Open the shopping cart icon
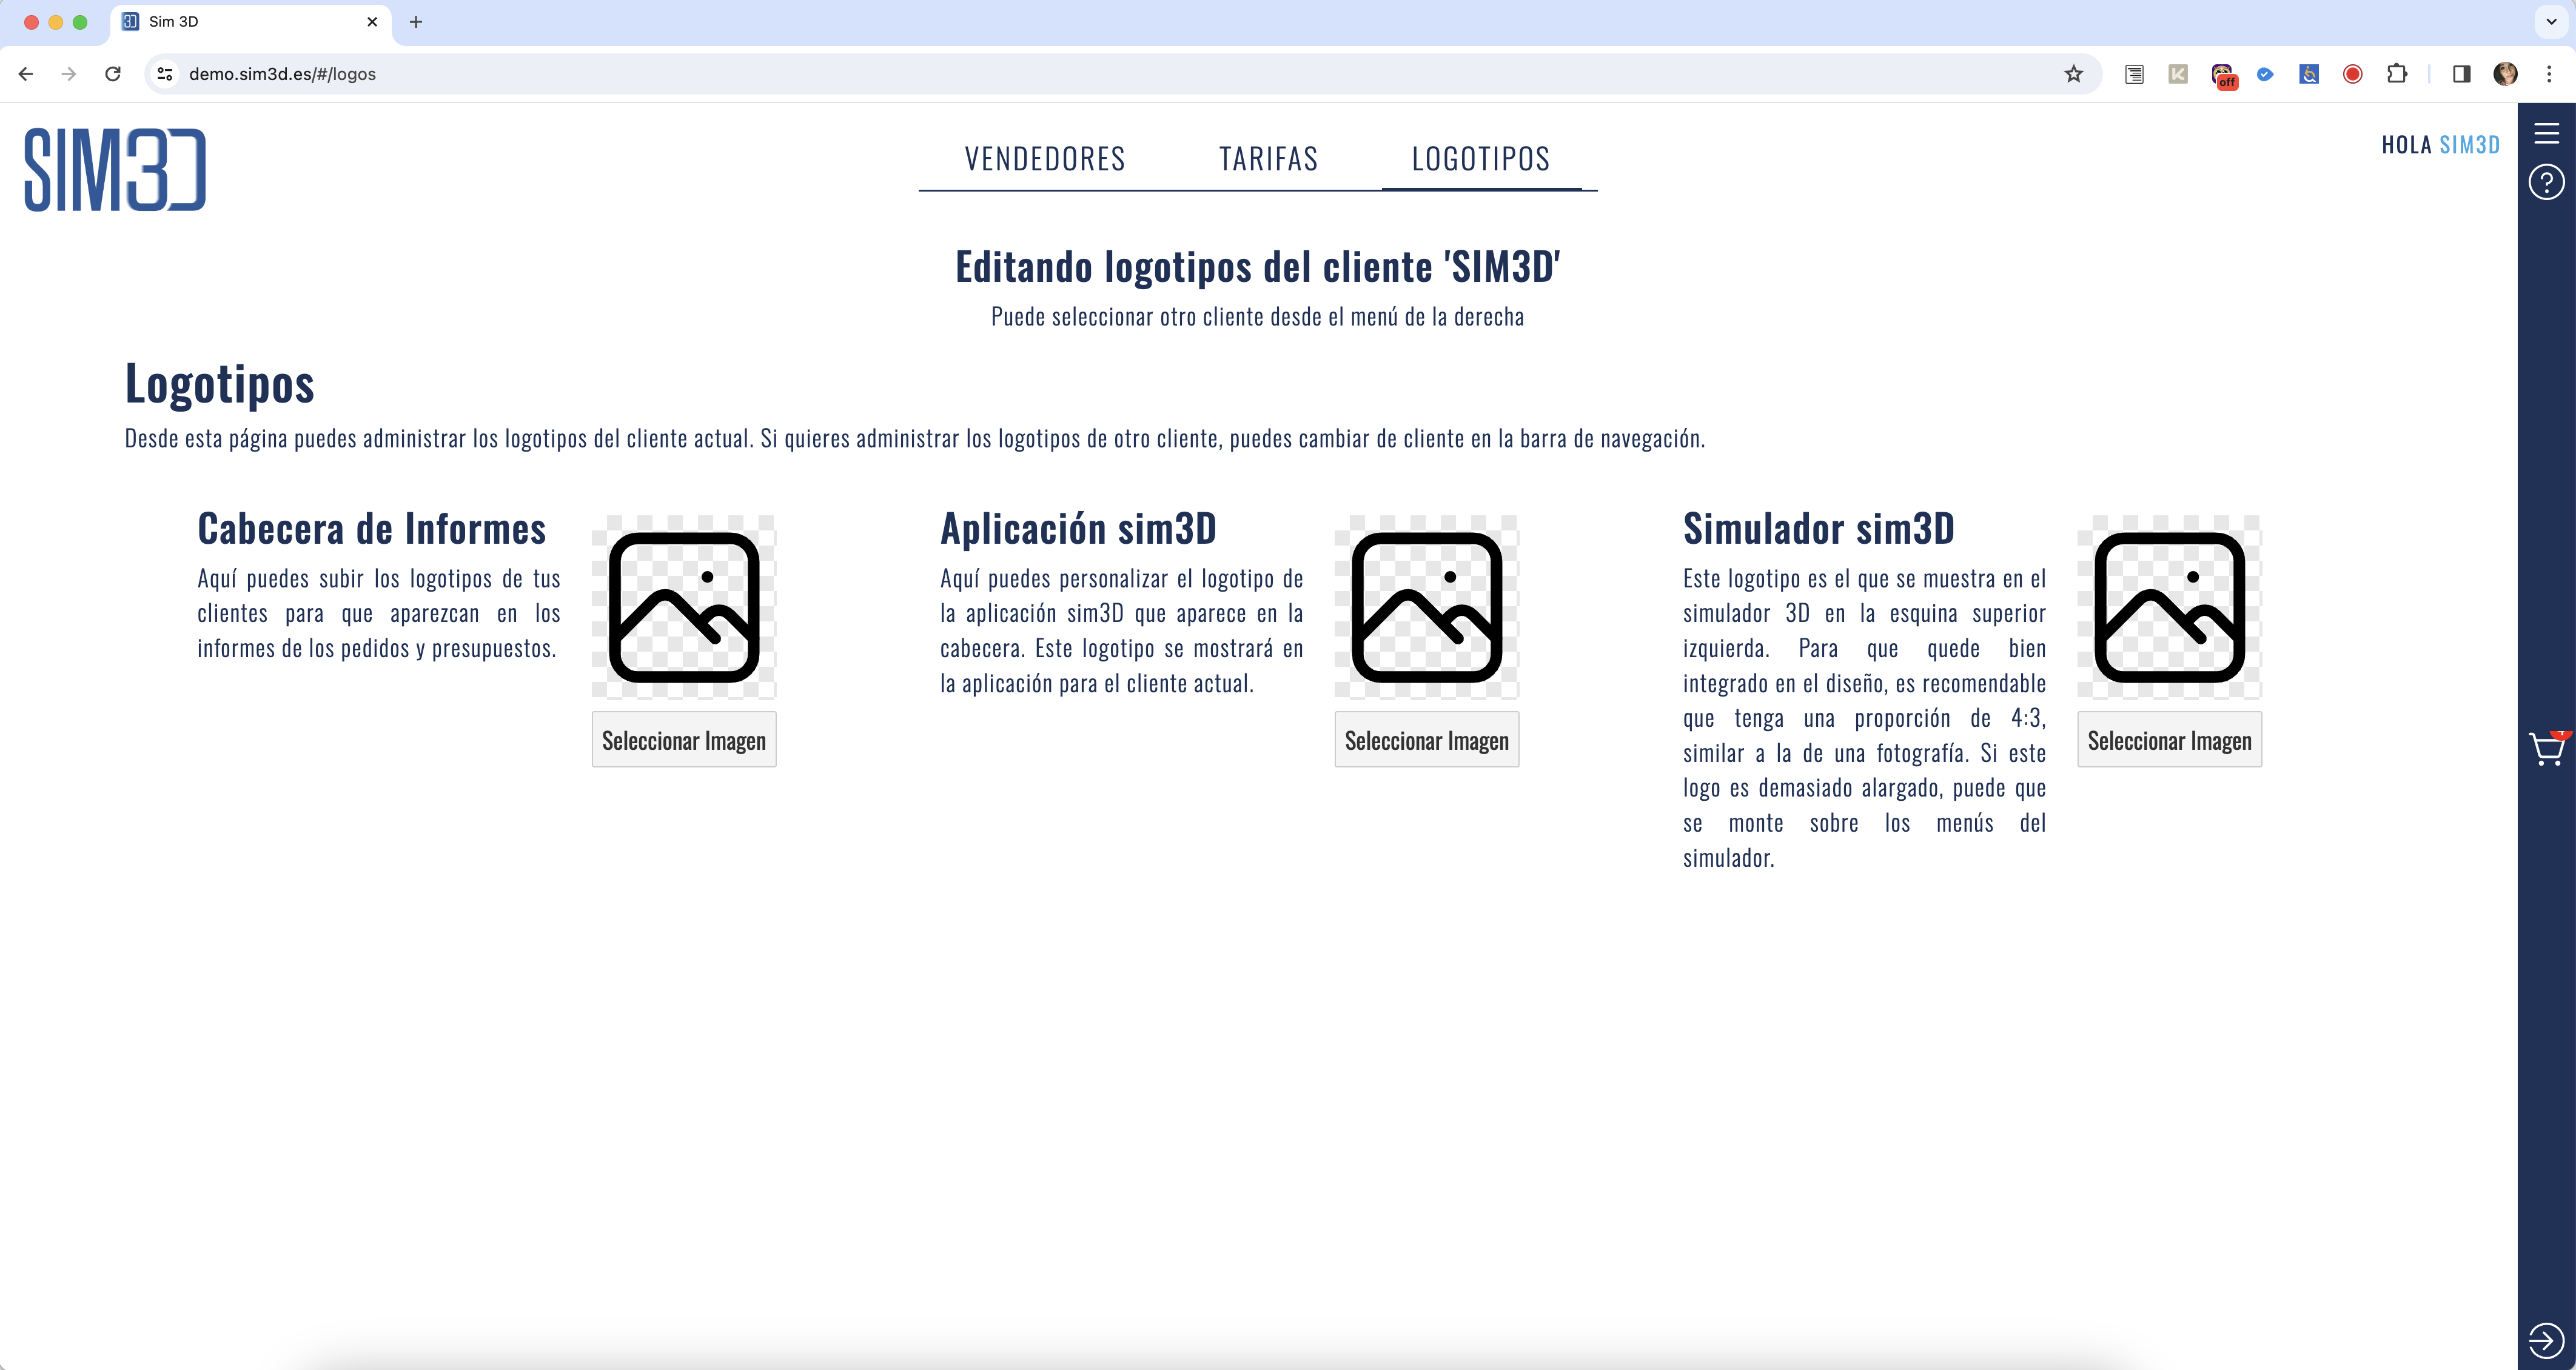Screen dimensions: 2576x1370 pos(2546,748)
